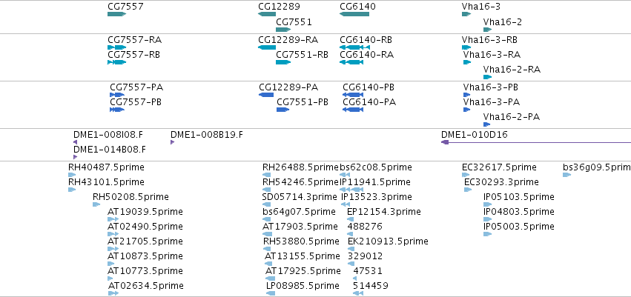Image resolution: width=631 pixels, height=297 pixels.
Task: Click the Vha16-2 gene arrow glyph
Action: (487, 30)
